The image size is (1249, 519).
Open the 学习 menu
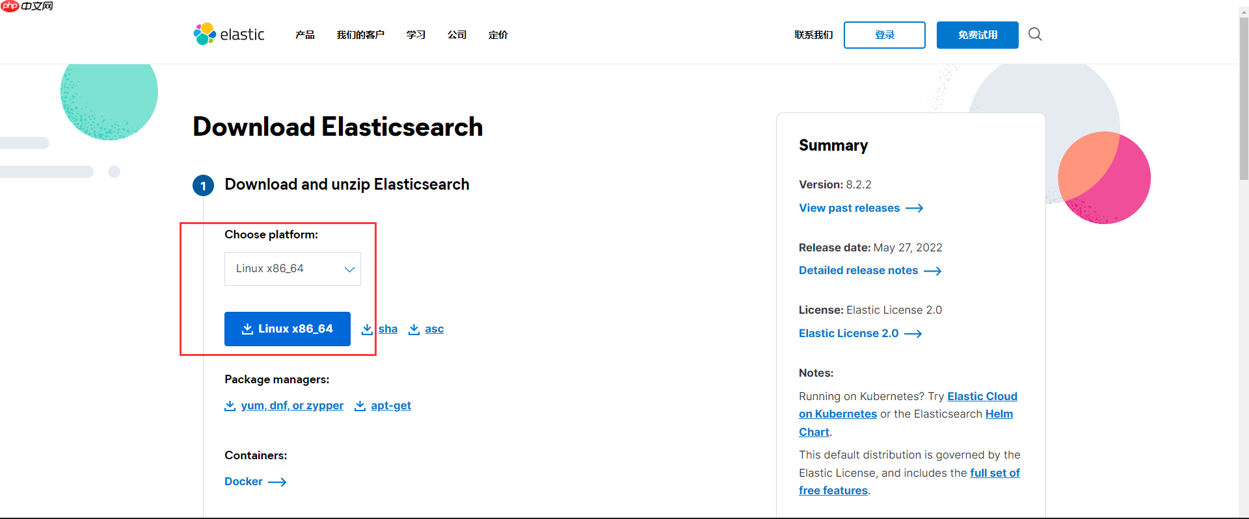click(416, 35)
